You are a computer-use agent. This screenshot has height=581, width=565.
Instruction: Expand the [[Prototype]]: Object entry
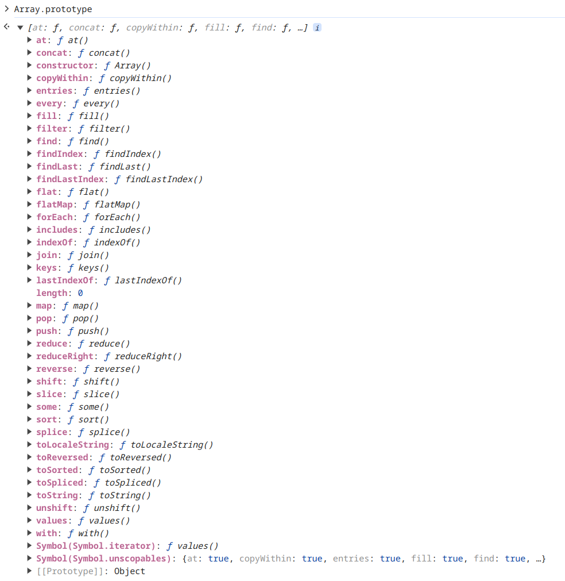point(29,571)
